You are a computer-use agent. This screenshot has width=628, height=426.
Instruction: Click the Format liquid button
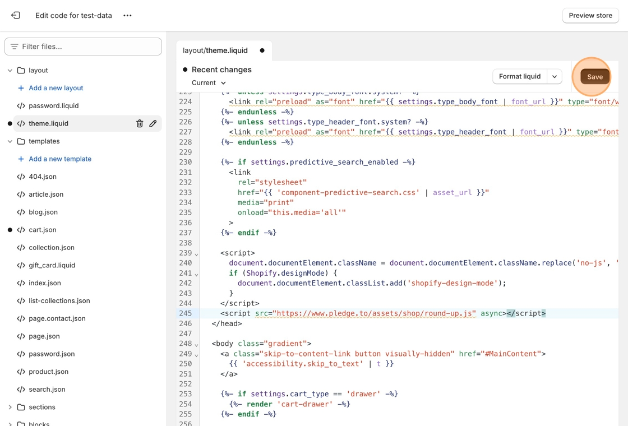coord(519,76)
